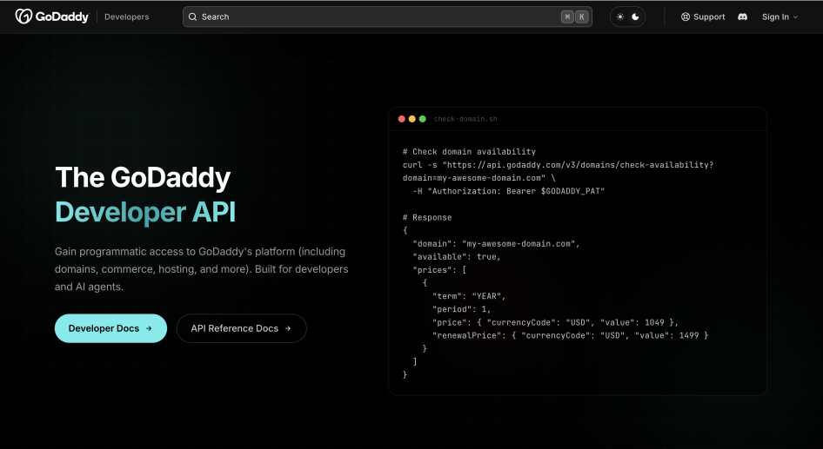Open the Support link
The image size is (823, 449).
[x=703, y=17]
